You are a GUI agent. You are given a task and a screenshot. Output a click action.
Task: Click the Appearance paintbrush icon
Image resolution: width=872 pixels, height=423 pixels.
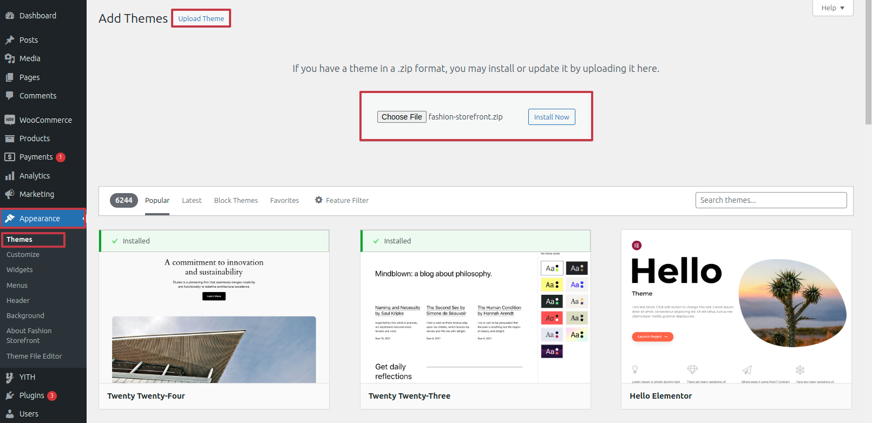(10, 219)
